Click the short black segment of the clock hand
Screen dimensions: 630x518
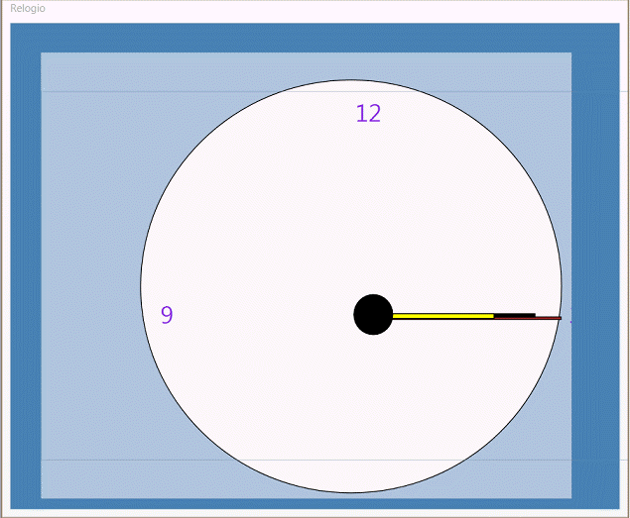(x=514, y=315)
